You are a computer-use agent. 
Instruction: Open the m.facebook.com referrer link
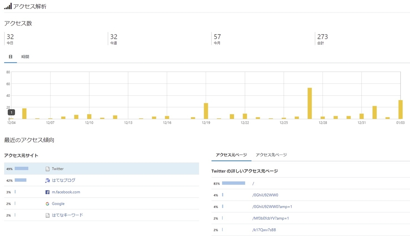pyautogui.click(x=66, y=192)
